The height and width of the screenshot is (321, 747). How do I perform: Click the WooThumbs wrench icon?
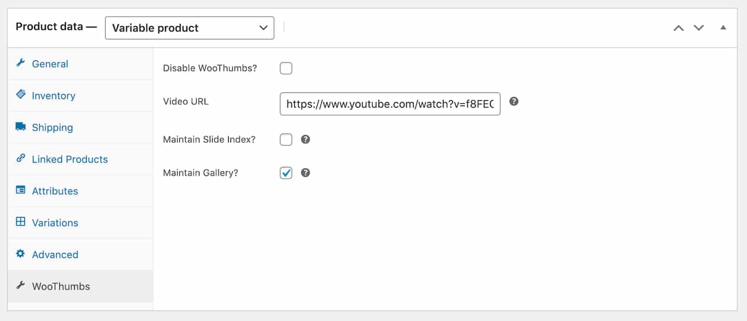click(21, 285)
